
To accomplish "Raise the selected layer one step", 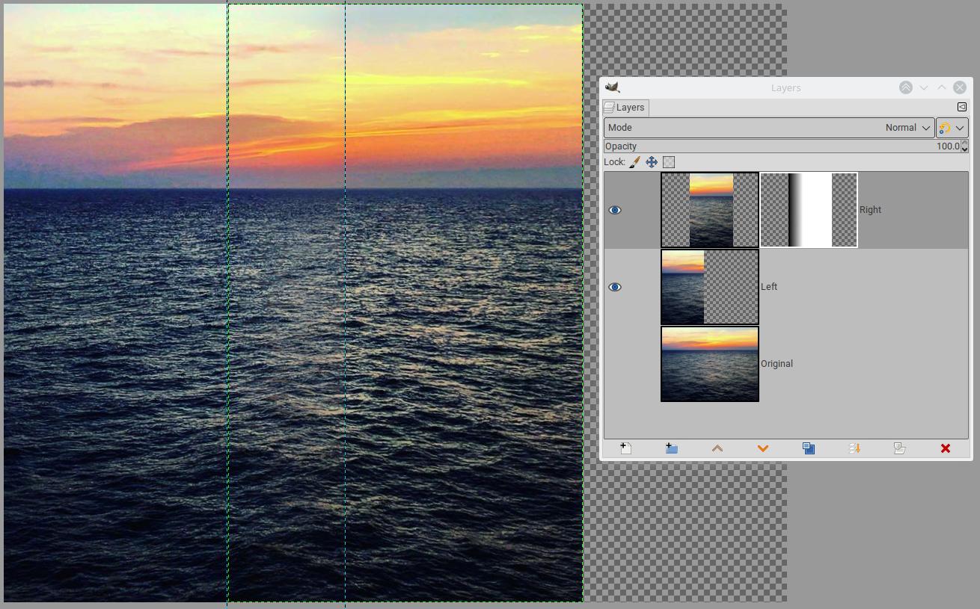I will 717,448.
